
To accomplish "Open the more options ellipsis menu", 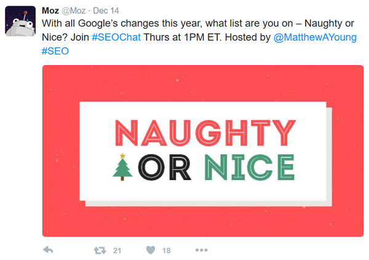I will (201, 250).
